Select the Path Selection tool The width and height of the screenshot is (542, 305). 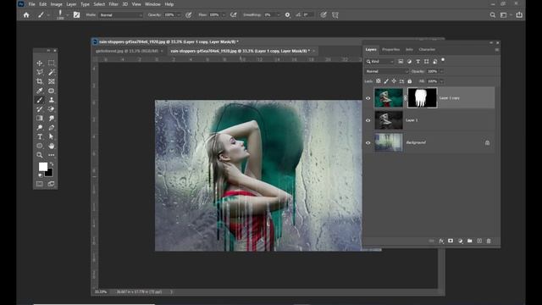(51, 137)
